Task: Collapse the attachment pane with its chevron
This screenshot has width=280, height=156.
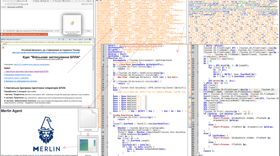Action: point(1,31)
